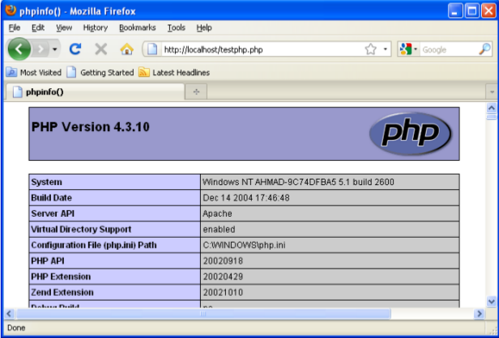Open the Most Visited bookmarks folder
The image size is (499, 338).
[x=33, y=72]
